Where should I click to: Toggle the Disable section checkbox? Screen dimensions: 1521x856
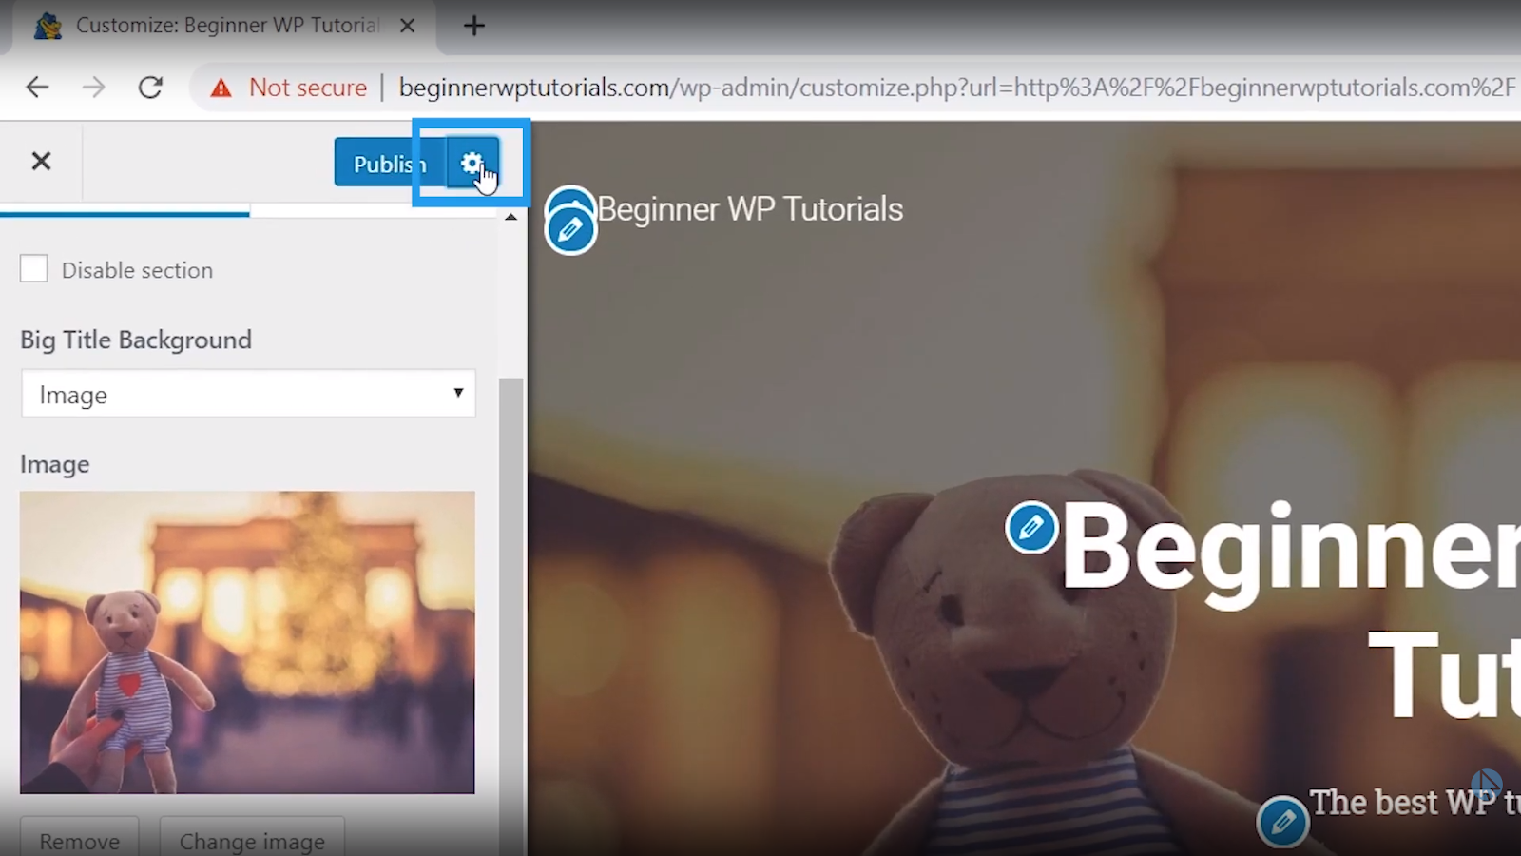point(34,269)
